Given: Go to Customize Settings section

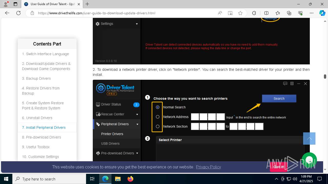Looking at the screenshot, I should 40,157.
